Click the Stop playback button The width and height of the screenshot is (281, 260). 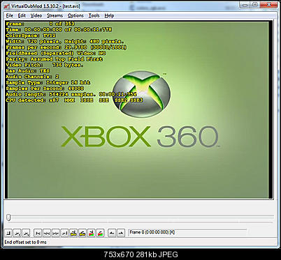(8, 233)
